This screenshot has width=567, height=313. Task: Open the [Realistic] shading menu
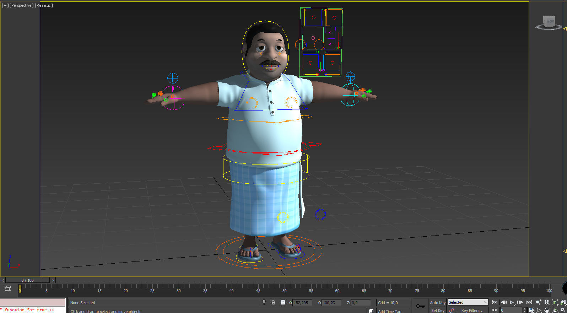[x=44, y=5]
